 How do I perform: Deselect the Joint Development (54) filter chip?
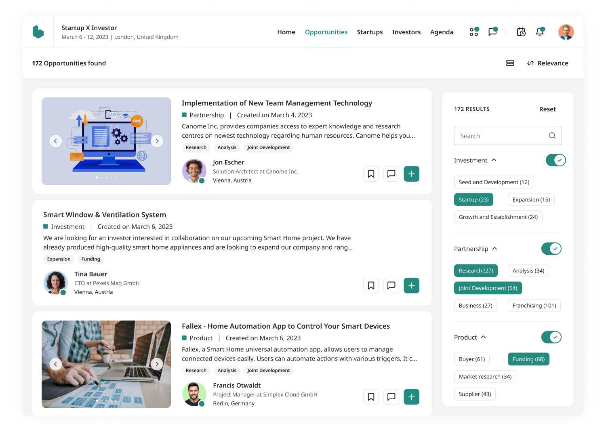[x=488, y=288]
